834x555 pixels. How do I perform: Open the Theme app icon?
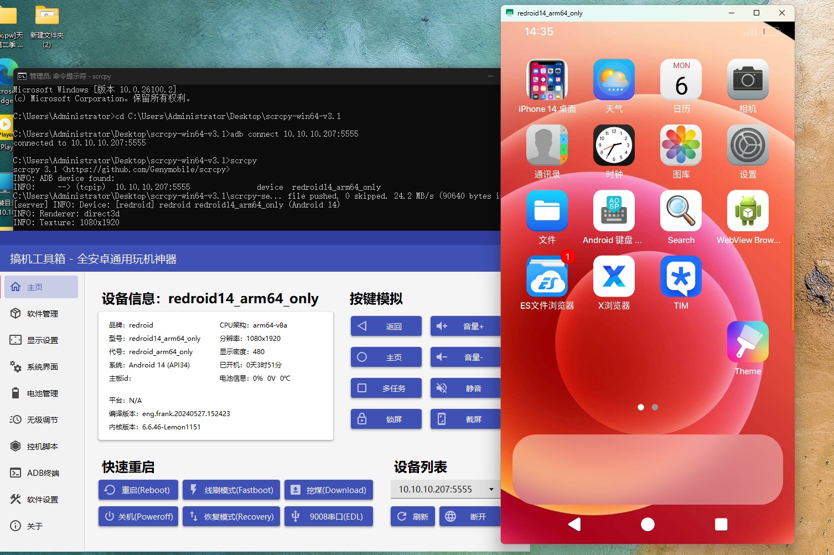click(748, 341)
